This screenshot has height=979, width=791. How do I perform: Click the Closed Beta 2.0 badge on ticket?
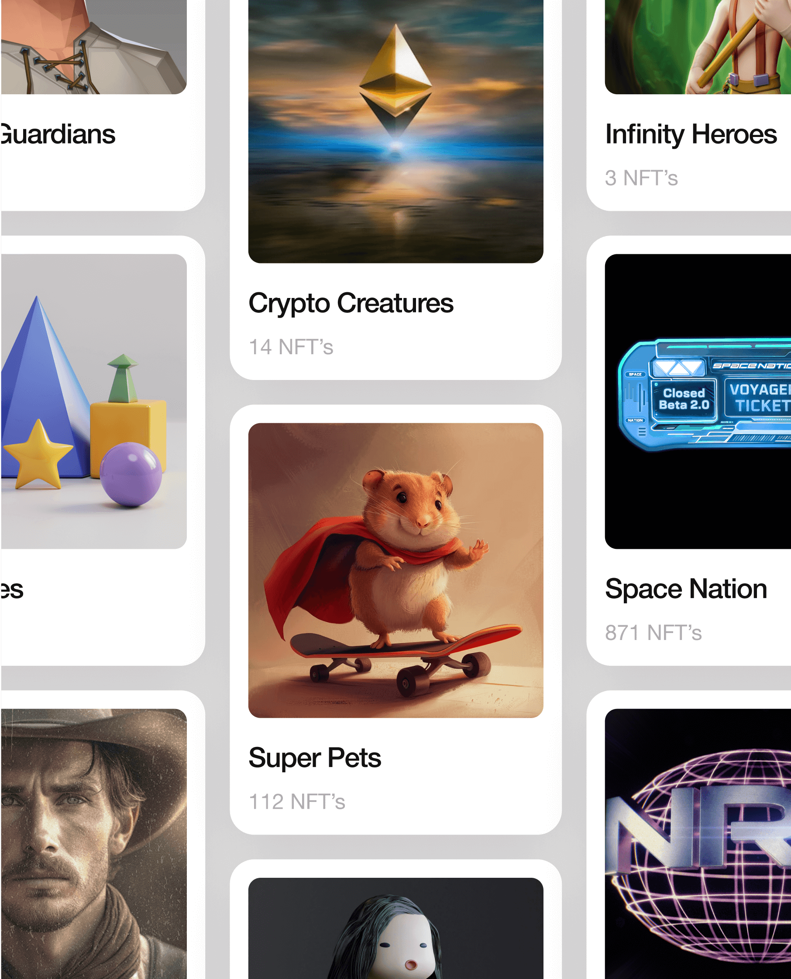click(x=684, y=399)
